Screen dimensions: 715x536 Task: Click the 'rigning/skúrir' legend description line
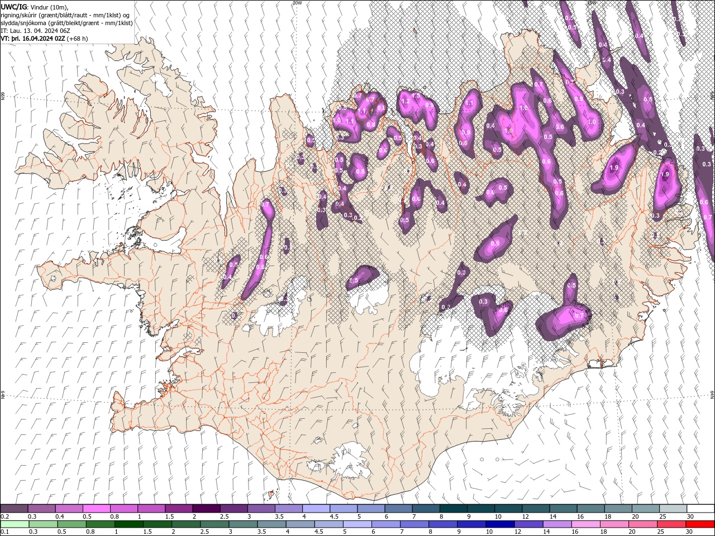(x=65, y=15)
